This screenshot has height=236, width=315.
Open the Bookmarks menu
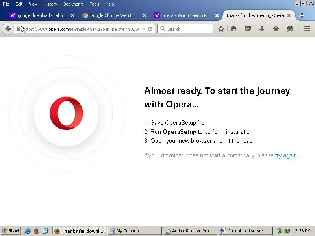point(73,4)
